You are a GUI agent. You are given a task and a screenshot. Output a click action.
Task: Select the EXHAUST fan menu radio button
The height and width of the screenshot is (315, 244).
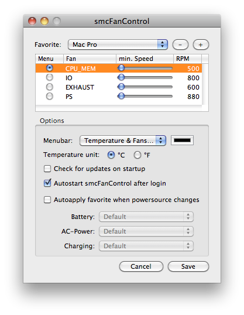click(x=49, y=87)
